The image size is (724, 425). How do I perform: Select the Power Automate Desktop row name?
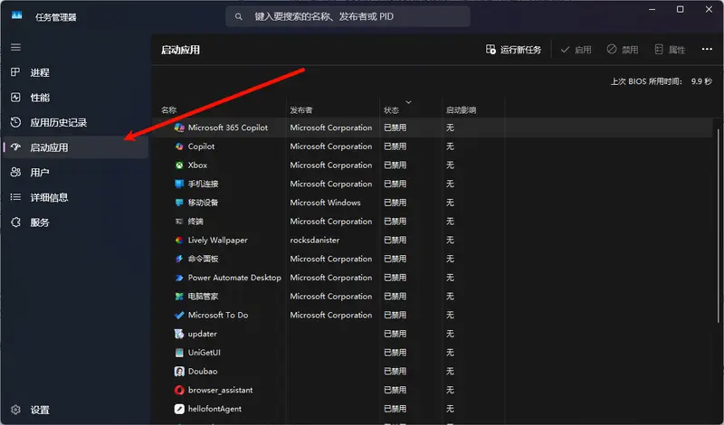click(x=234, y=278)
